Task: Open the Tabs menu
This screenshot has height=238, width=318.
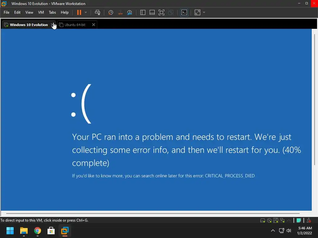Action: tap(52, 12)
